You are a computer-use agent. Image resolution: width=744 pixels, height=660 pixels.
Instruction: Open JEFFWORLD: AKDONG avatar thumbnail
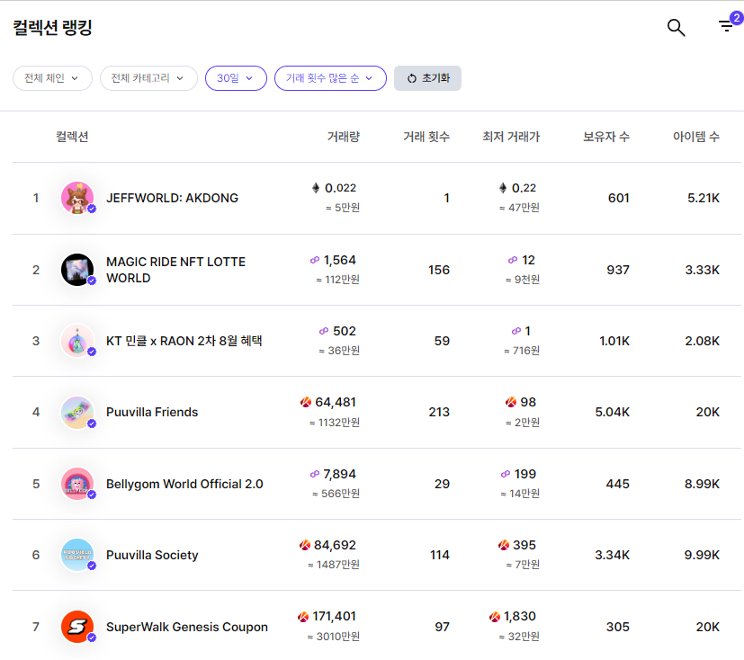click(77, 198)
